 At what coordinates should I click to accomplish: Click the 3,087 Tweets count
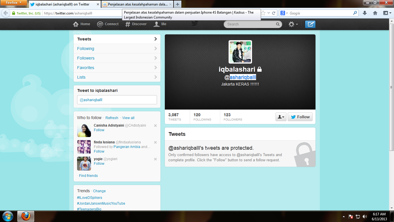pos(175,117)
